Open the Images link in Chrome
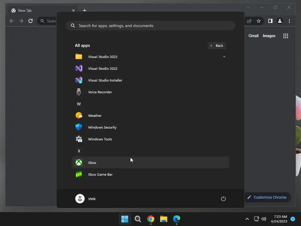 click(269, 36)
